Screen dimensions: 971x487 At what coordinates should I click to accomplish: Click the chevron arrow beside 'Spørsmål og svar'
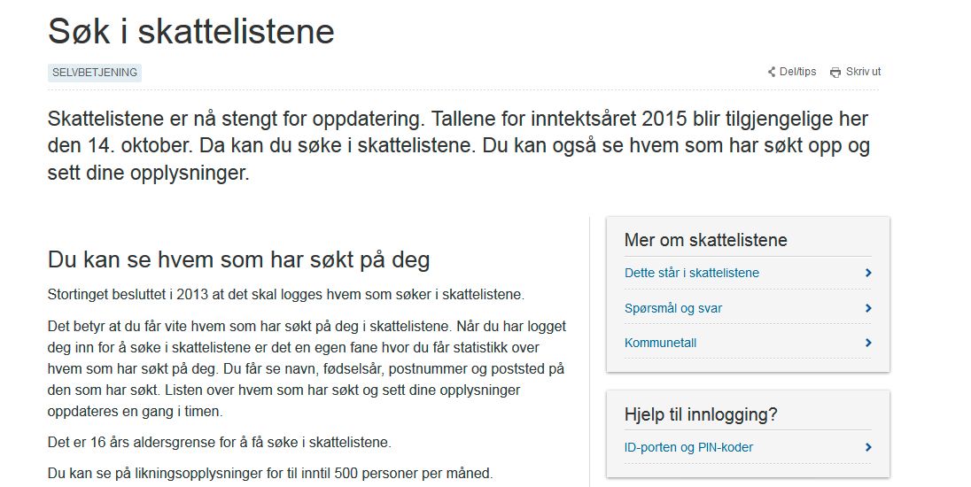[868, 308]
